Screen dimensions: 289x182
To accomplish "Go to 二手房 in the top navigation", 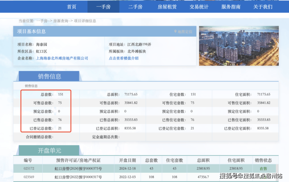I will [135, 7].
